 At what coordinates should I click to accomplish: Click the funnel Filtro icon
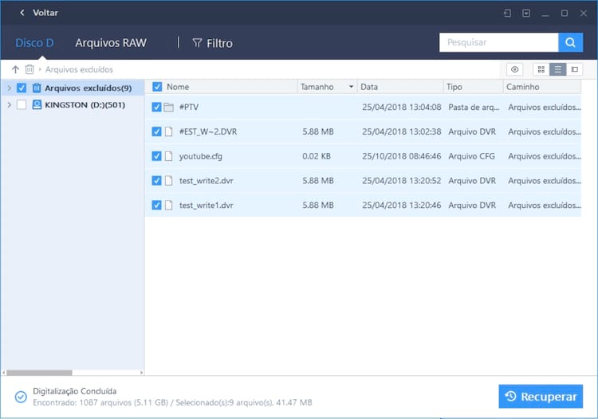(x=197, y=43)
